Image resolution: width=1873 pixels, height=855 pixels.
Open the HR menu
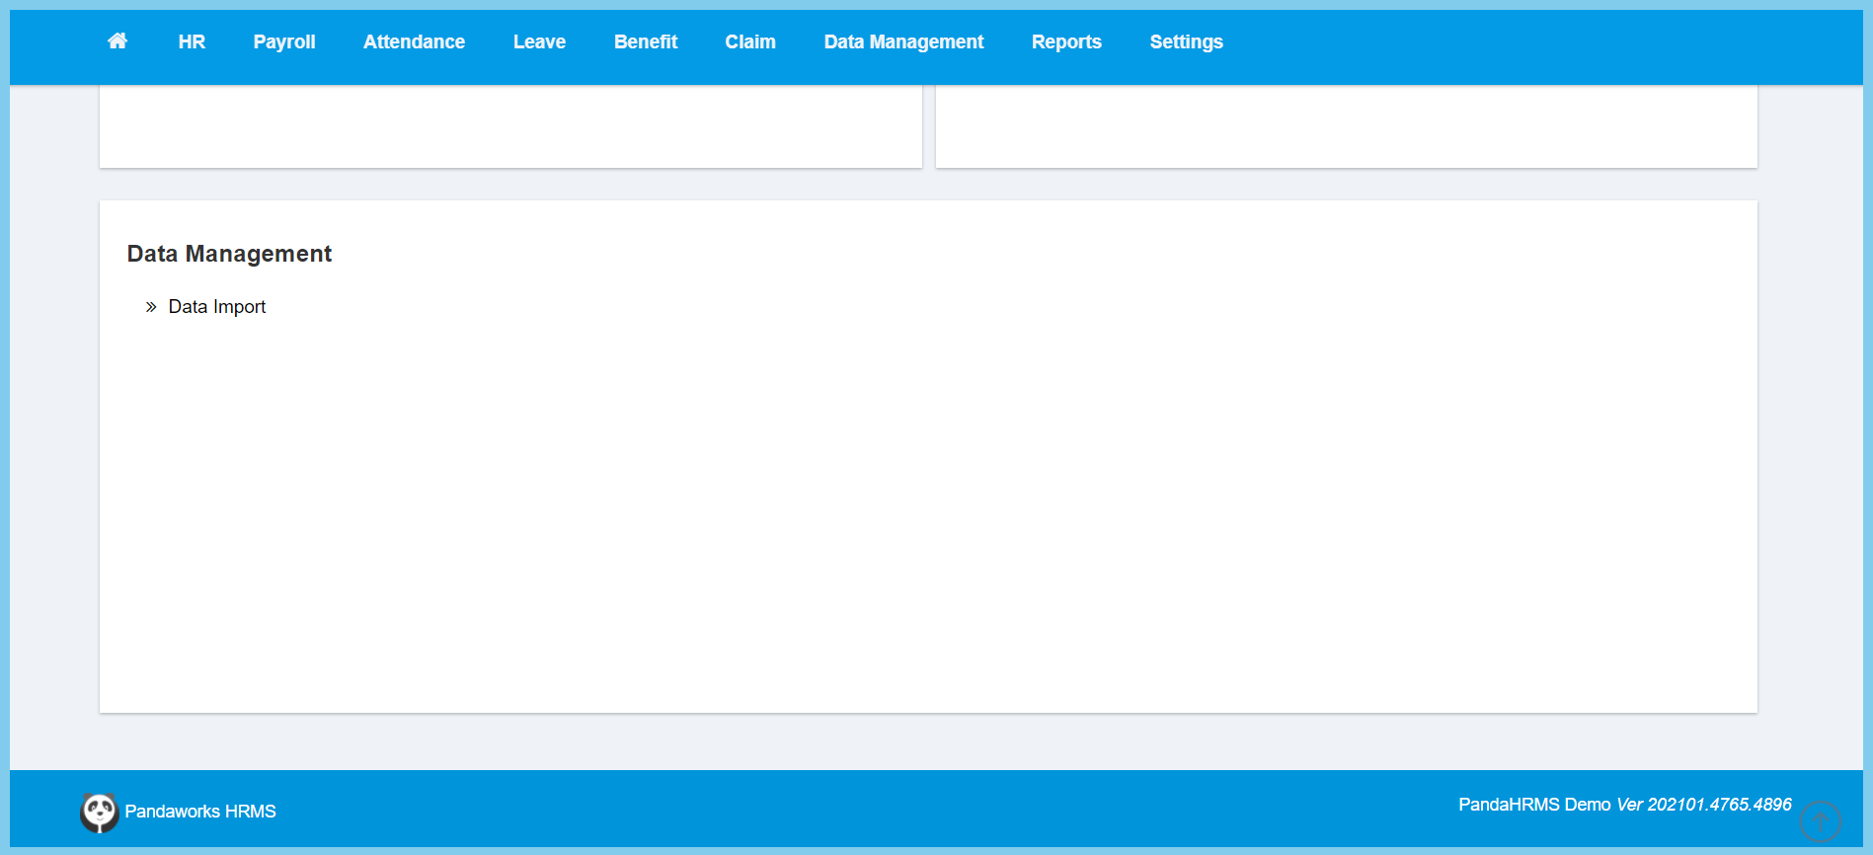[x=192, y=42]
